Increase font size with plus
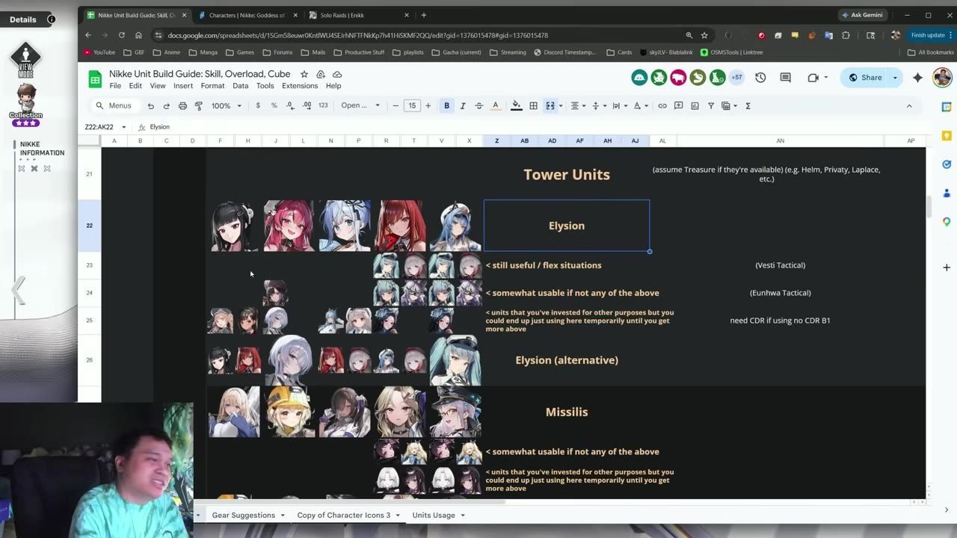 [x=428, y=106]
